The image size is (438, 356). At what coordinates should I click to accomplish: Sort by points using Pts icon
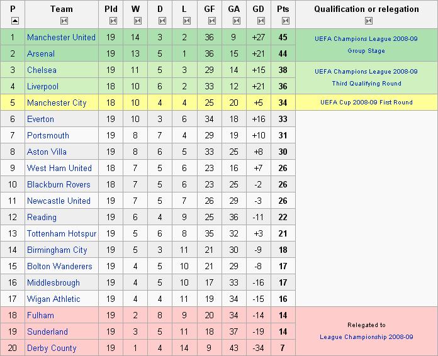tap(286, 21)
